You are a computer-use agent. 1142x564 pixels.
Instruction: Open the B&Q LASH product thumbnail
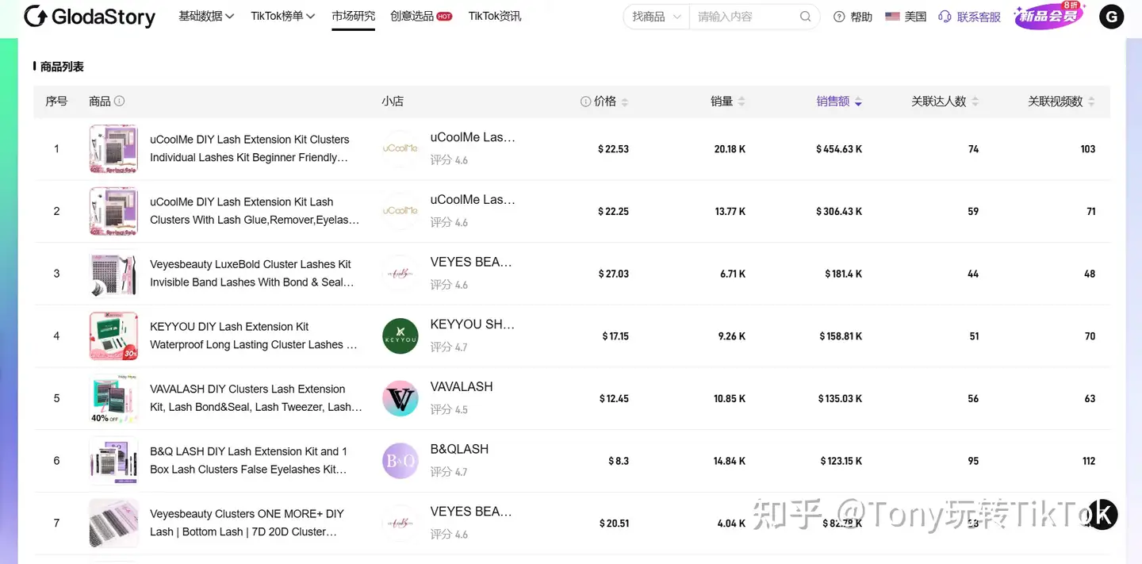pos(113,461)
